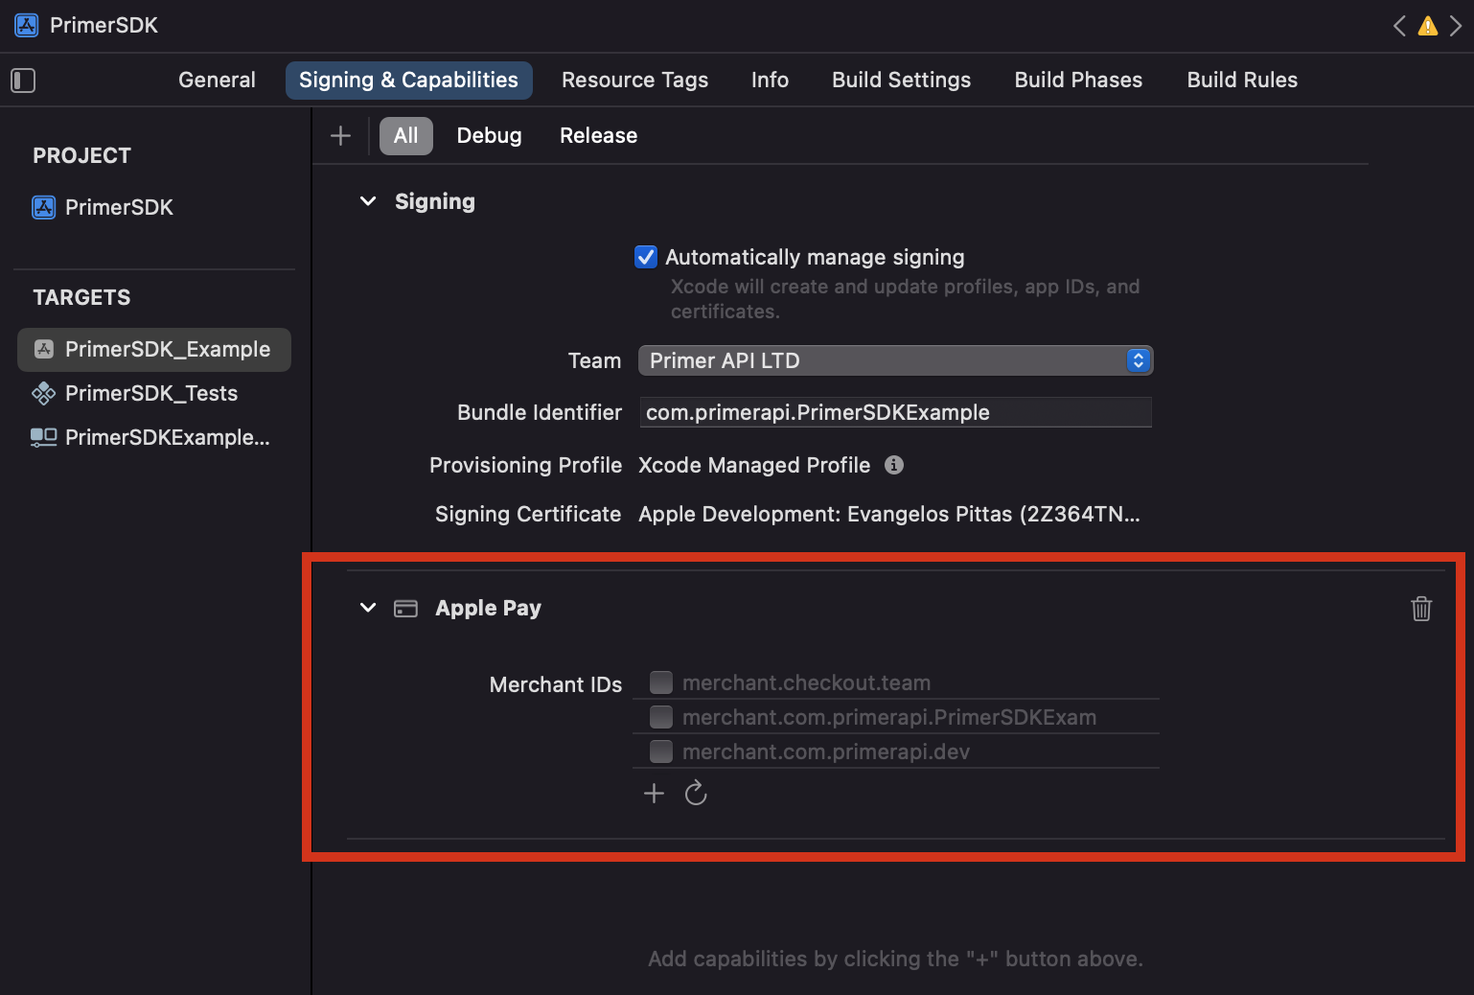Enable the merchant.checkout.team checkbox
The height and width of the screenshot is (995, 1474).
point(660,682)
